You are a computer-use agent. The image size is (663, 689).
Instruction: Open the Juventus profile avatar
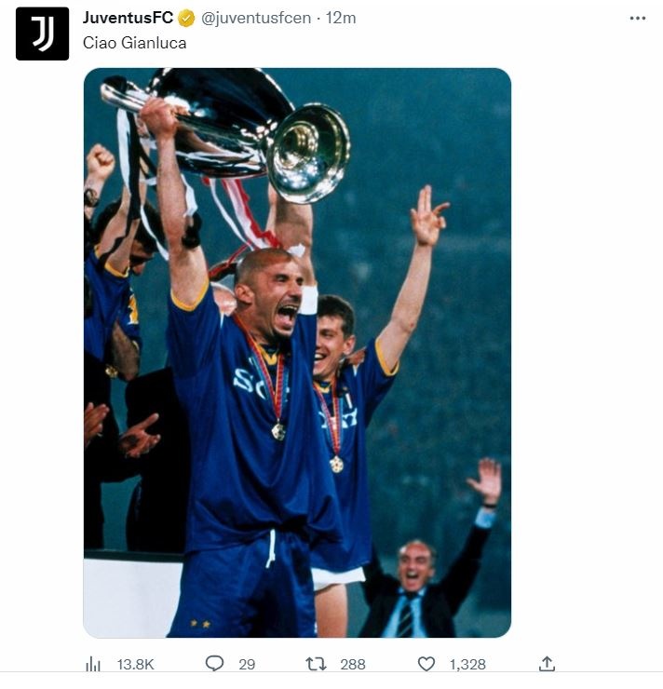(x=42, y=34)
